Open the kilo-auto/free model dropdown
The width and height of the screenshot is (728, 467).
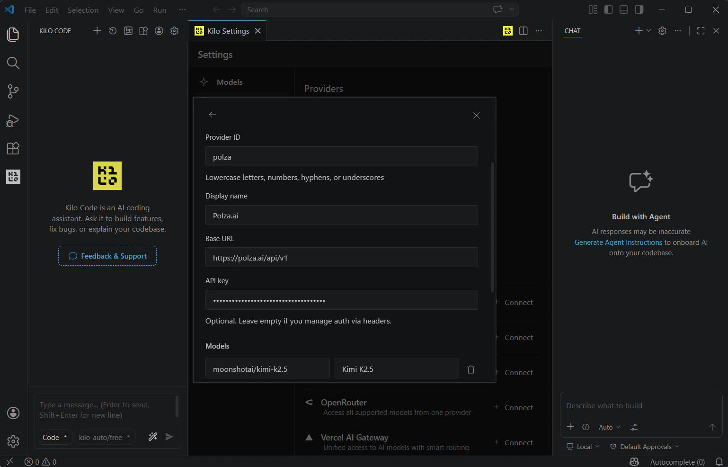click(x=105, y=437)
